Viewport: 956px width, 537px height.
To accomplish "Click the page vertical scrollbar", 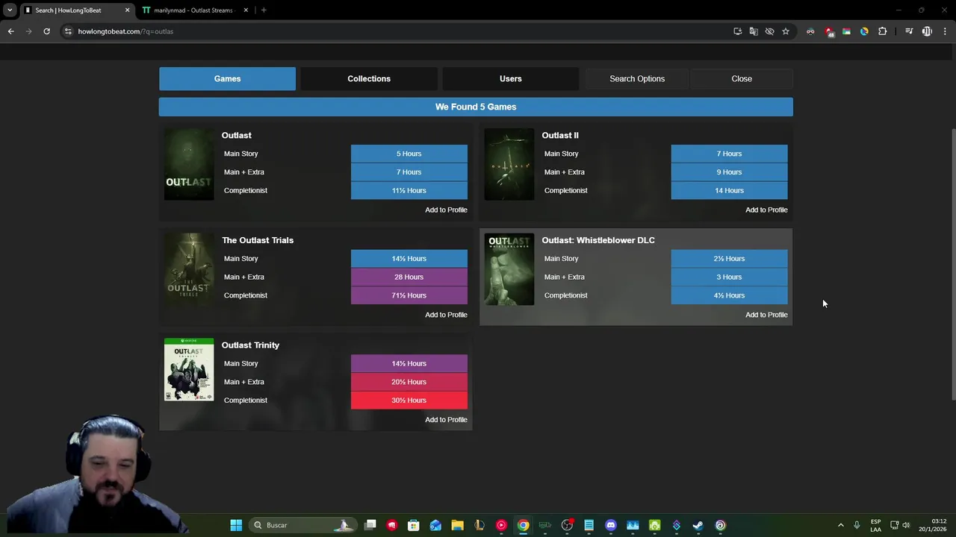I will 952,266.
